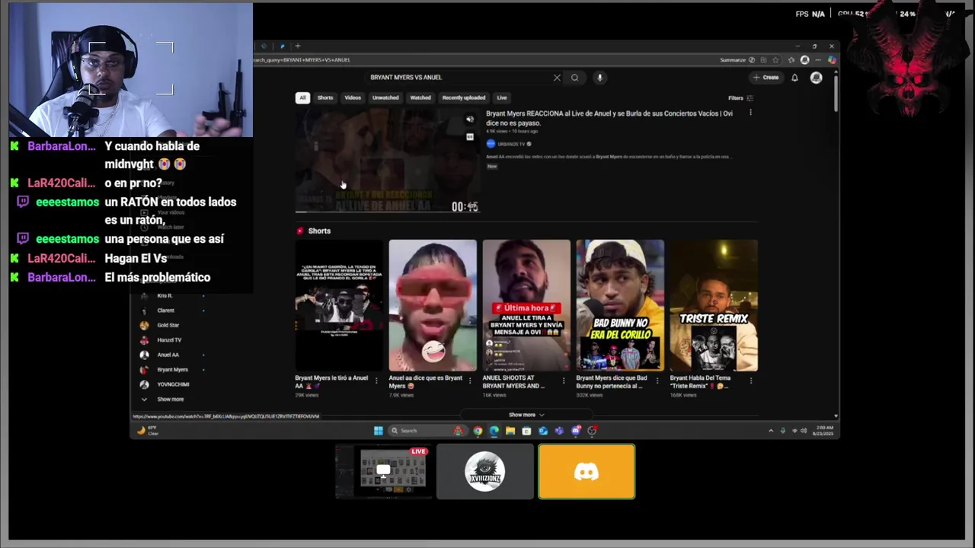The height and width of the screenshot is (548, 975).
Task: Click the weather widget on the taskbar
Action: coord(147,430)
